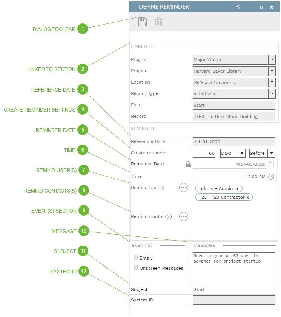Open the Time clock picker

click(271, 177)
